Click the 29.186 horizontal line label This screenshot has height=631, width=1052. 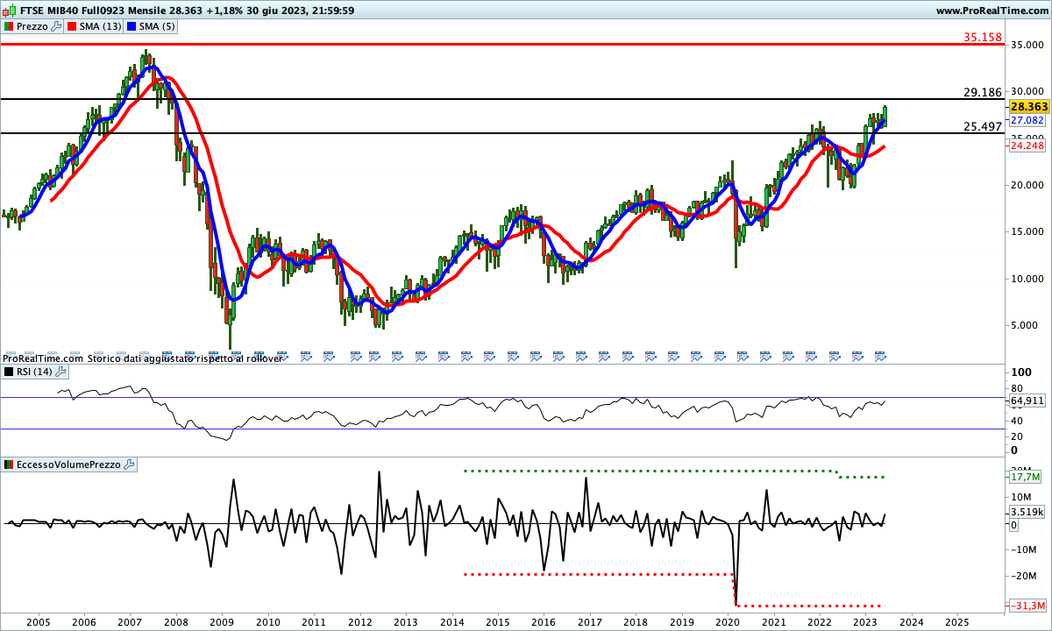[983, 92]
